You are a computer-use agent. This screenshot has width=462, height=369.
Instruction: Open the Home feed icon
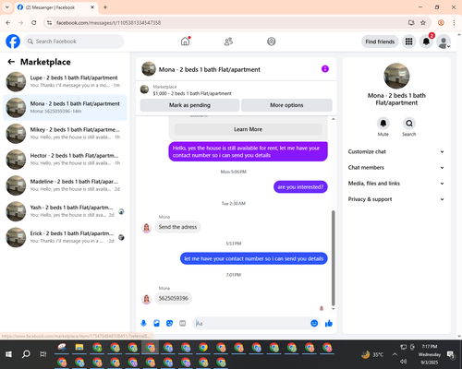[185, 42]
